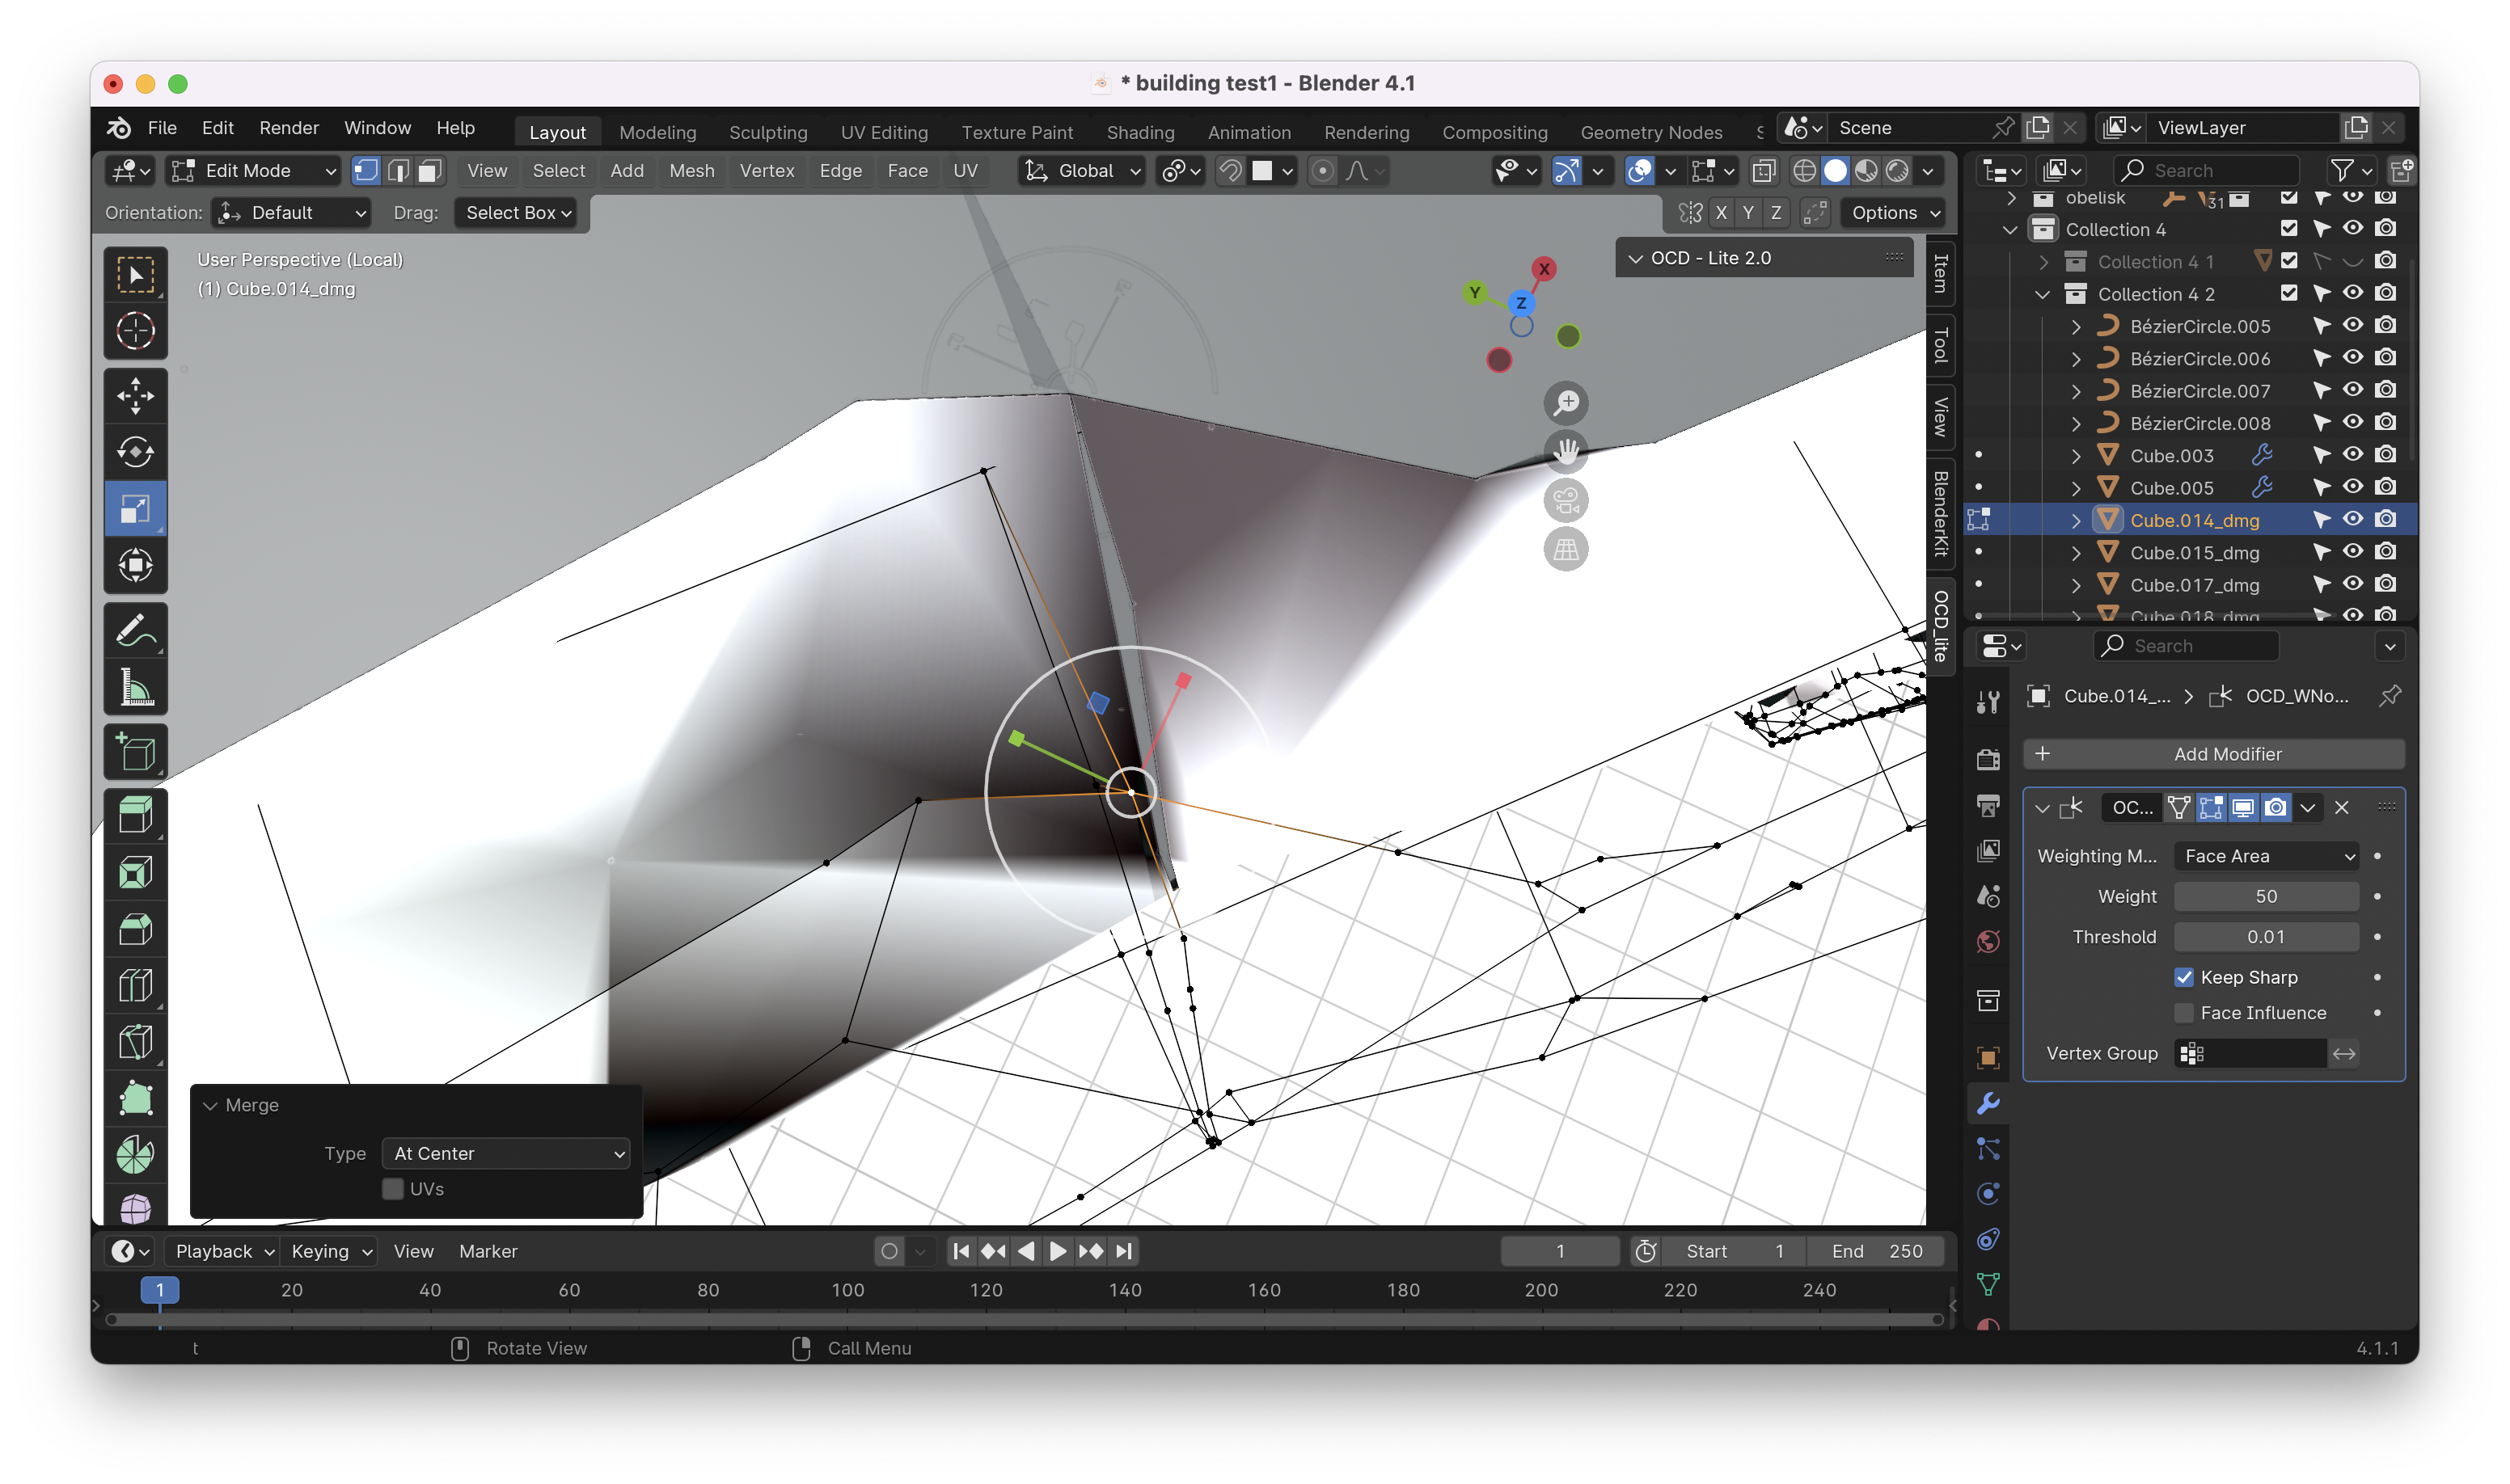Collapse the Merge operator panel
This screenshot has width=2510, height=1484.
point(210,1106)
